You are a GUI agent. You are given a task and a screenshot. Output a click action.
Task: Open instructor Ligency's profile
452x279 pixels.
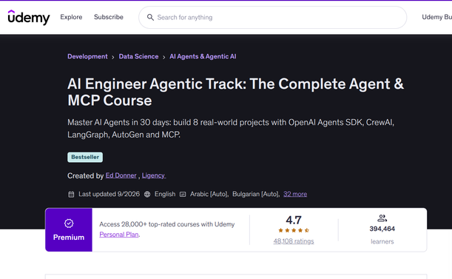click(154, 175)
